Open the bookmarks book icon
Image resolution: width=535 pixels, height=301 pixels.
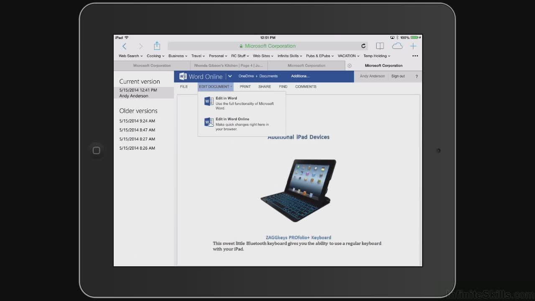(380, 46)
